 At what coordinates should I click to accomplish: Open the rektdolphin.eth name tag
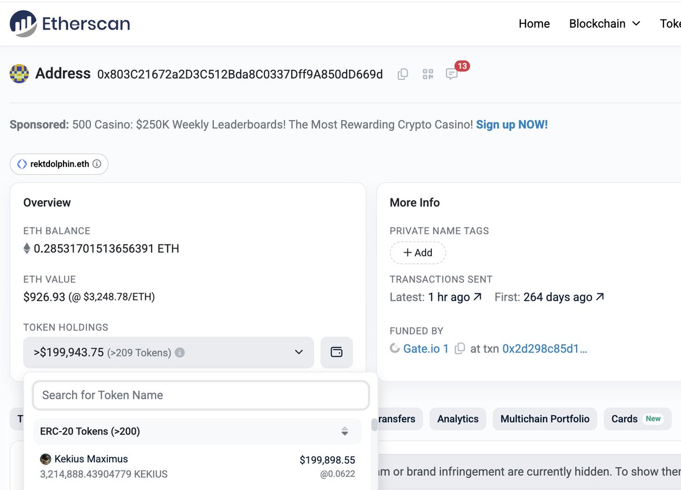coord(59,164)
